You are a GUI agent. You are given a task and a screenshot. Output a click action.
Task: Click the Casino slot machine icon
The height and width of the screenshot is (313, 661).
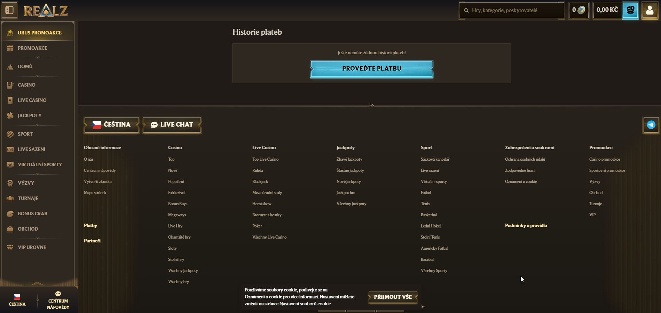click(10, 85)
